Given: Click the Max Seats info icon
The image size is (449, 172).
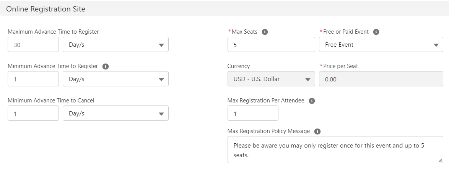Looking at the screenshot, I should click(x=265, y=32).
